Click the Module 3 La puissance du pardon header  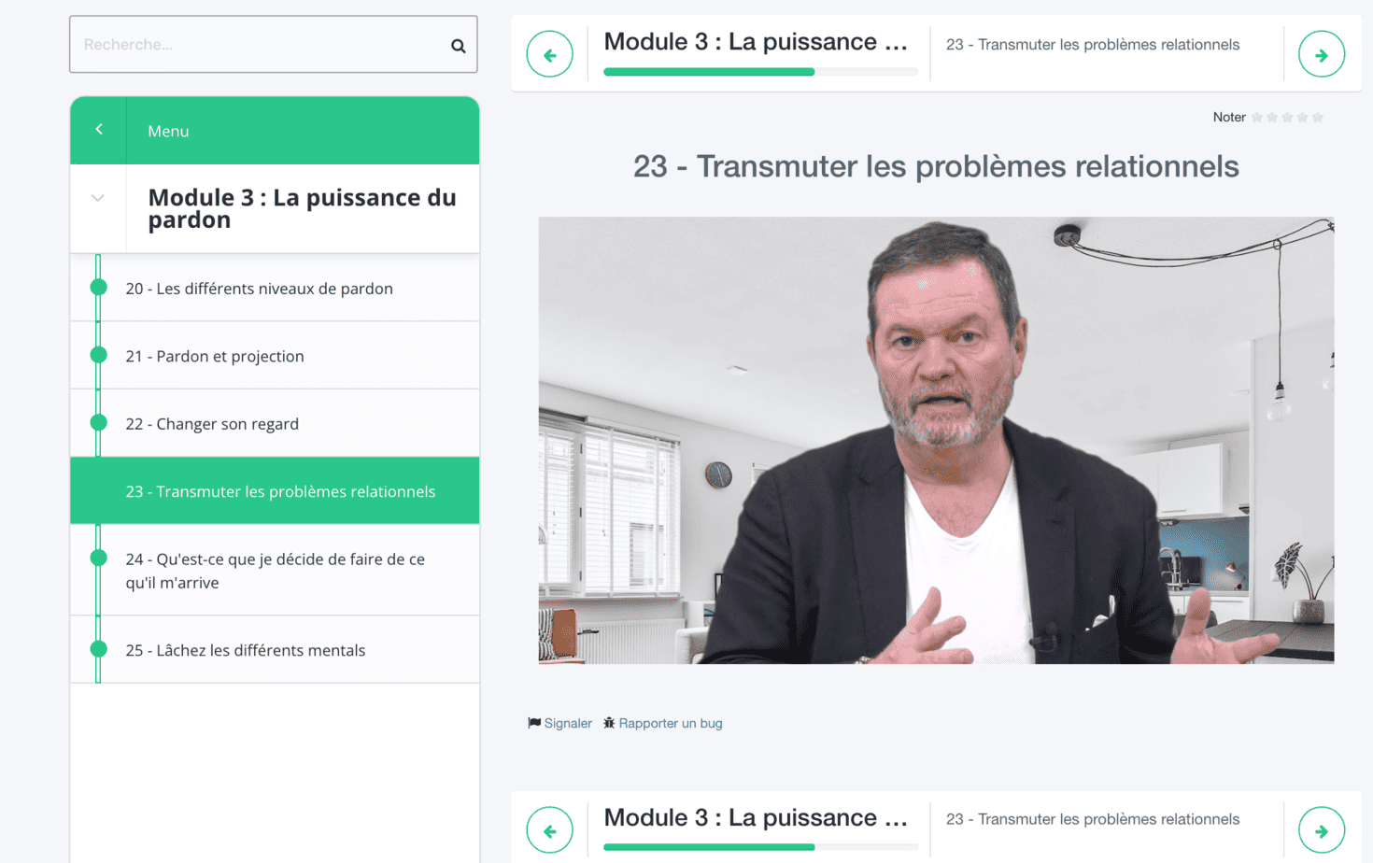(302, 208)
